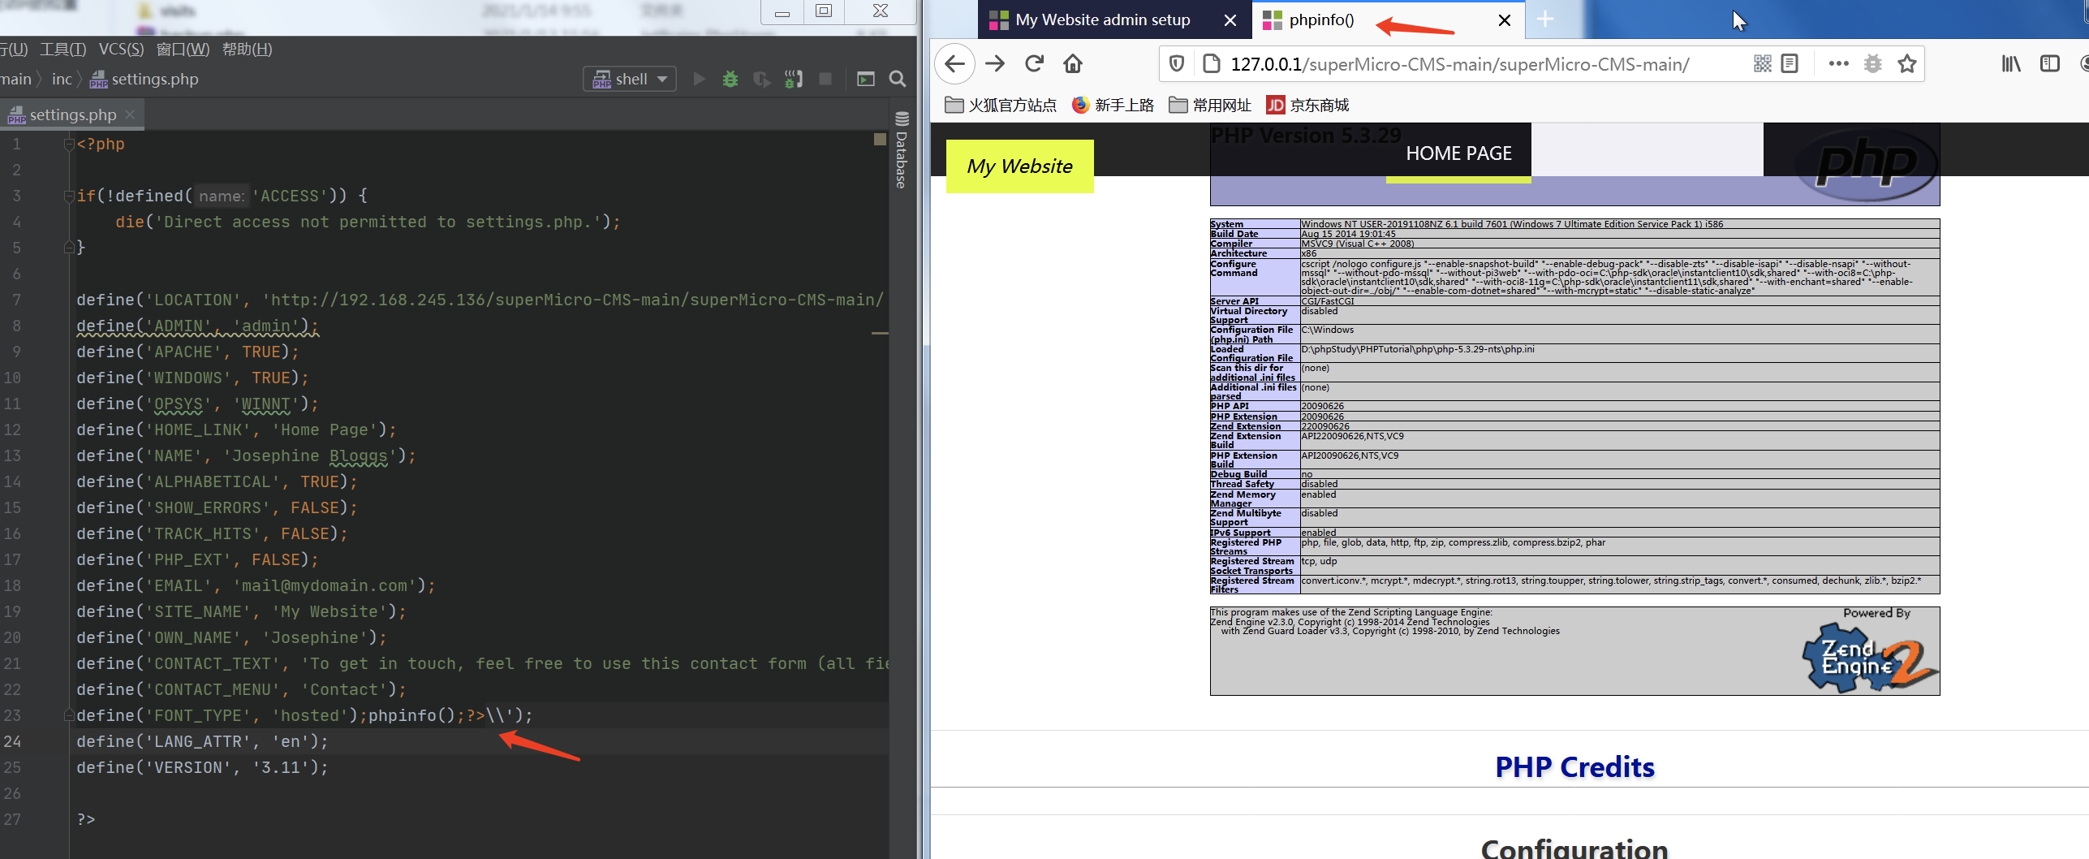Viewport: 2089px width, 859px height.
Task: Reload the current Firefox page
Action: [1034, 63]
